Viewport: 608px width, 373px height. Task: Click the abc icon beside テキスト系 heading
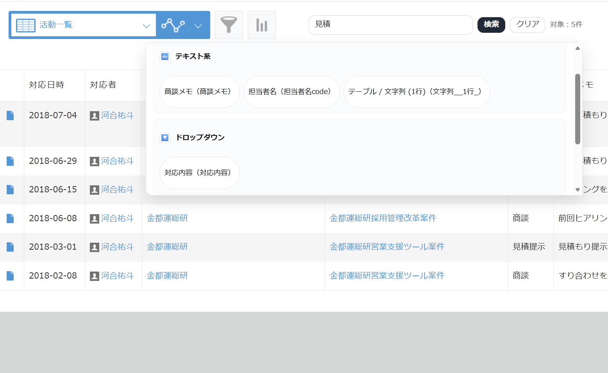click(x=165, y=57)
